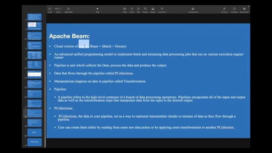Add a Text box from the toolbar
The image size is (272, 153).
coord(138,10)
